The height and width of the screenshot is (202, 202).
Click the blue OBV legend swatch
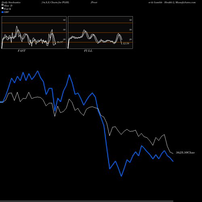point(2,12)
